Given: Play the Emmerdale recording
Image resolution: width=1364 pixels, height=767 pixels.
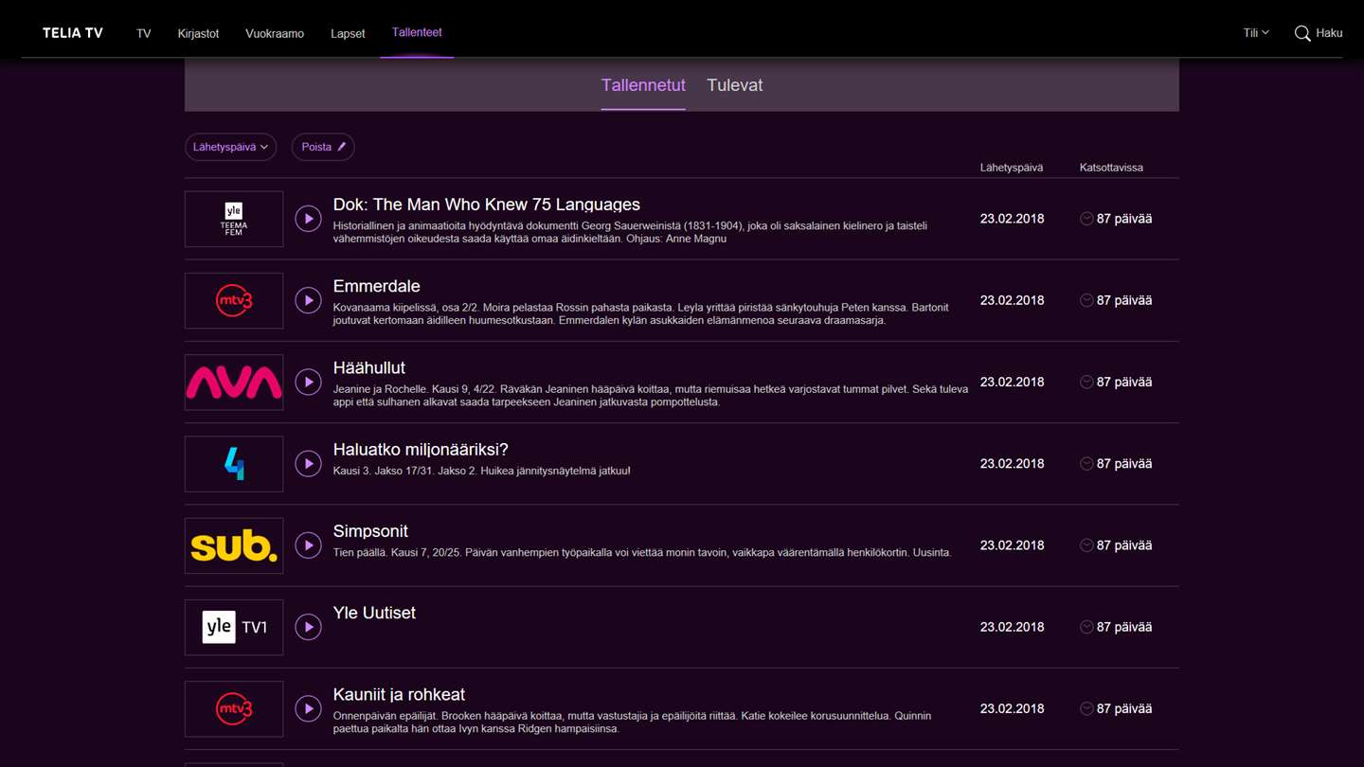Looking at the screenshot, I should (308, 300).
